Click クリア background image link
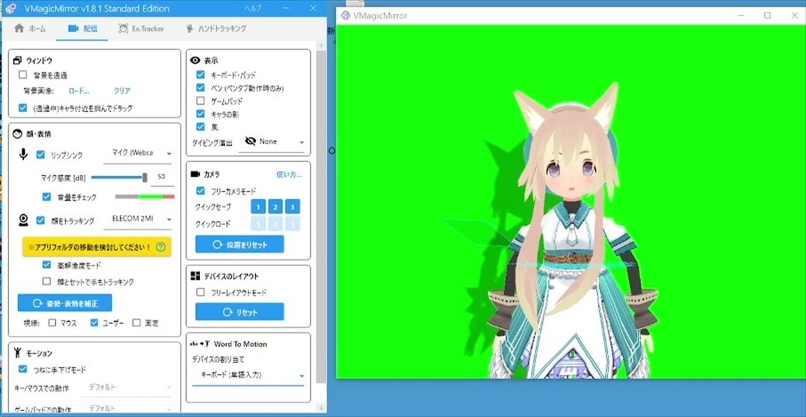806x417 pixels. 122,91
